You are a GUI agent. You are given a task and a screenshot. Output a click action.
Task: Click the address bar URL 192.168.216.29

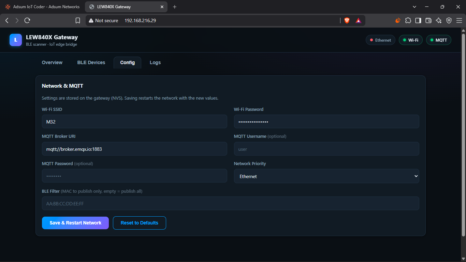pyautogui.click(x=140, y=20)
